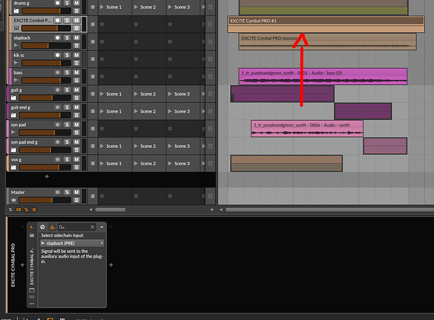This screenshot has height=320, width=434.
Task: Stop clips on the Master track
Action: (93, 196)
